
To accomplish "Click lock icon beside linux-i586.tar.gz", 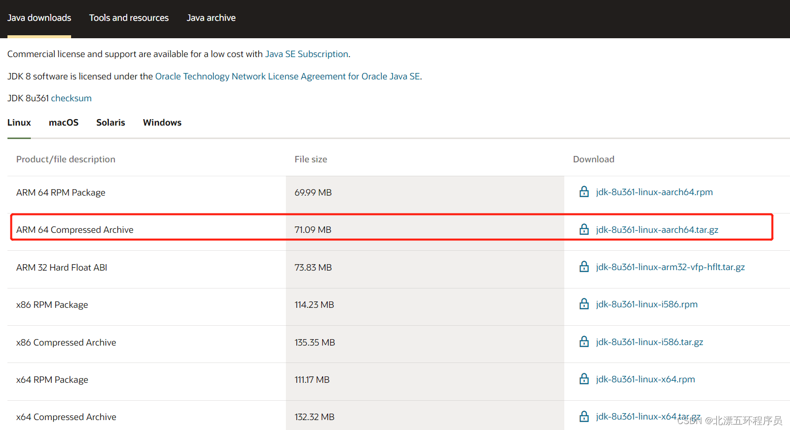I will pos(584,342).
